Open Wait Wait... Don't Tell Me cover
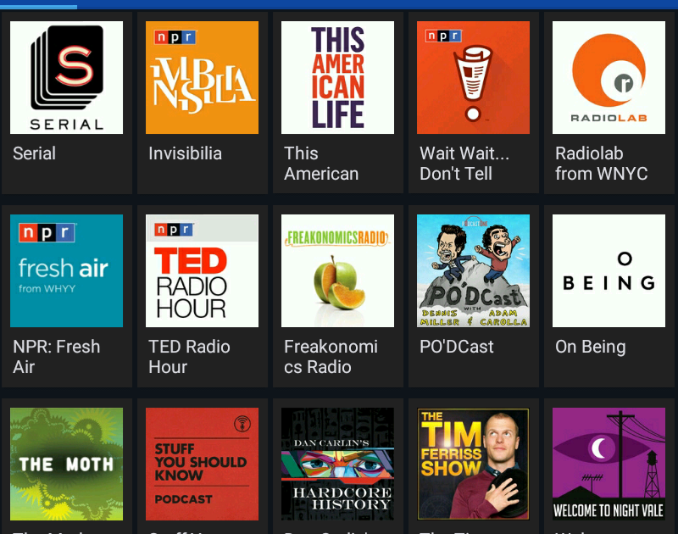 point(473,77)
